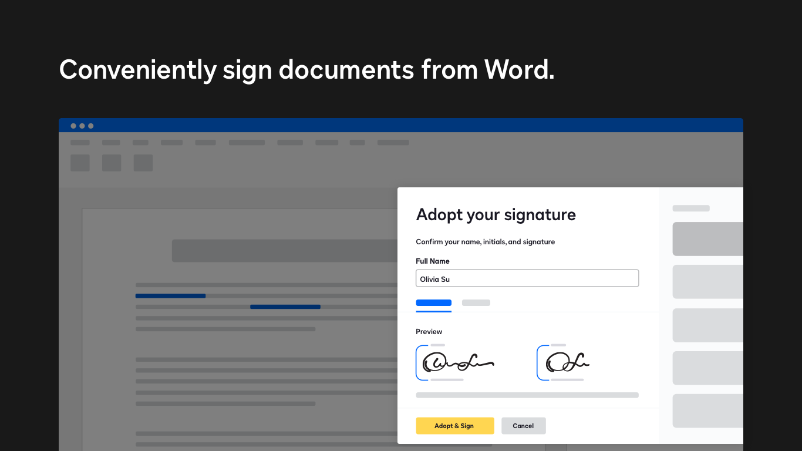Click the Adopt & Sign button

(x=455, y=426)
